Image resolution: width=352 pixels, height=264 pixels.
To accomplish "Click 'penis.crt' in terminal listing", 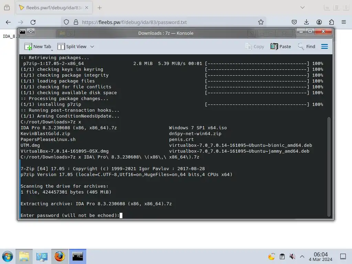I will pyautogui.click(x=181, y=140).
